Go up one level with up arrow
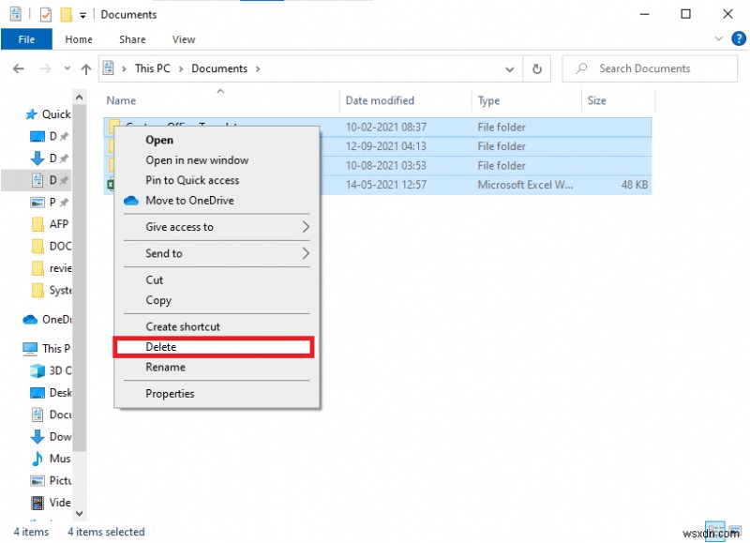Screen dimensions: 750x543 [x=86, y=69]
